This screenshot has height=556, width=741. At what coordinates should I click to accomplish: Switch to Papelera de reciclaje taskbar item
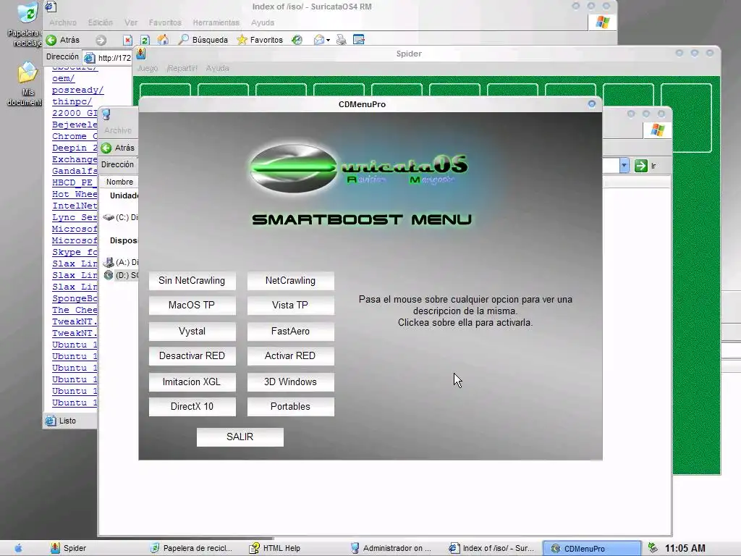(191, 548)
